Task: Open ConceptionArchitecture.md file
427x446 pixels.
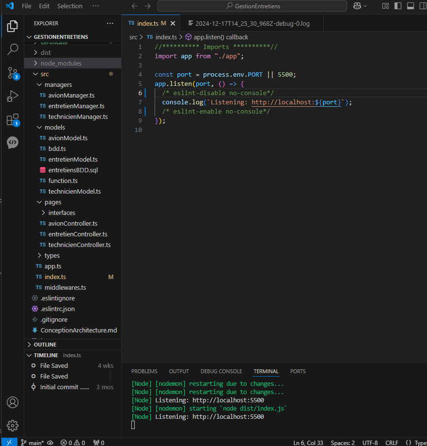Action: tap(73, 330)
